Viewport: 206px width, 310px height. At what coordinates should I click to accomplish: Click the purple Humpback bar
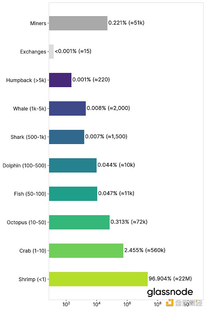coord(60,80)
